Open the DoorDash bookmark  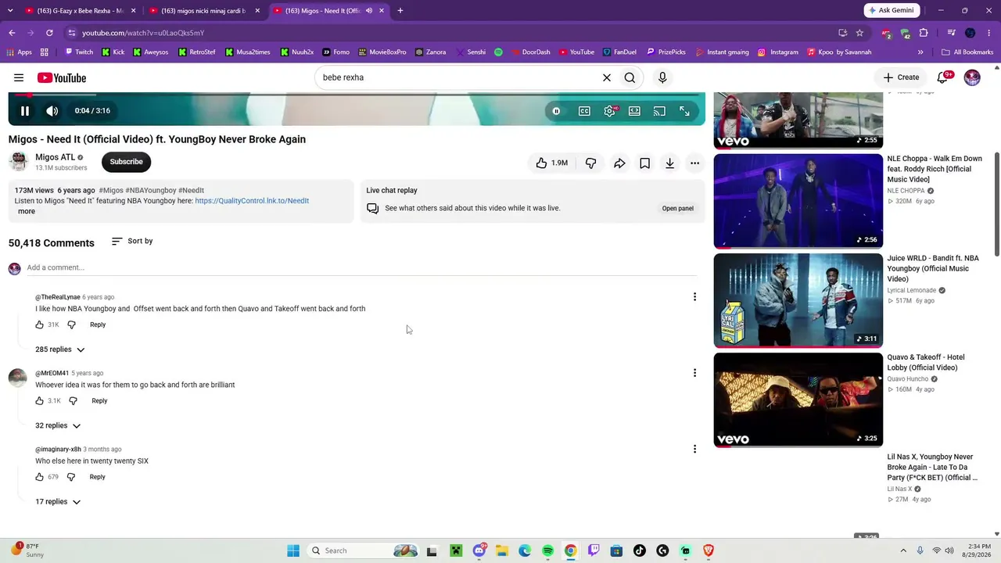(530, 52)
